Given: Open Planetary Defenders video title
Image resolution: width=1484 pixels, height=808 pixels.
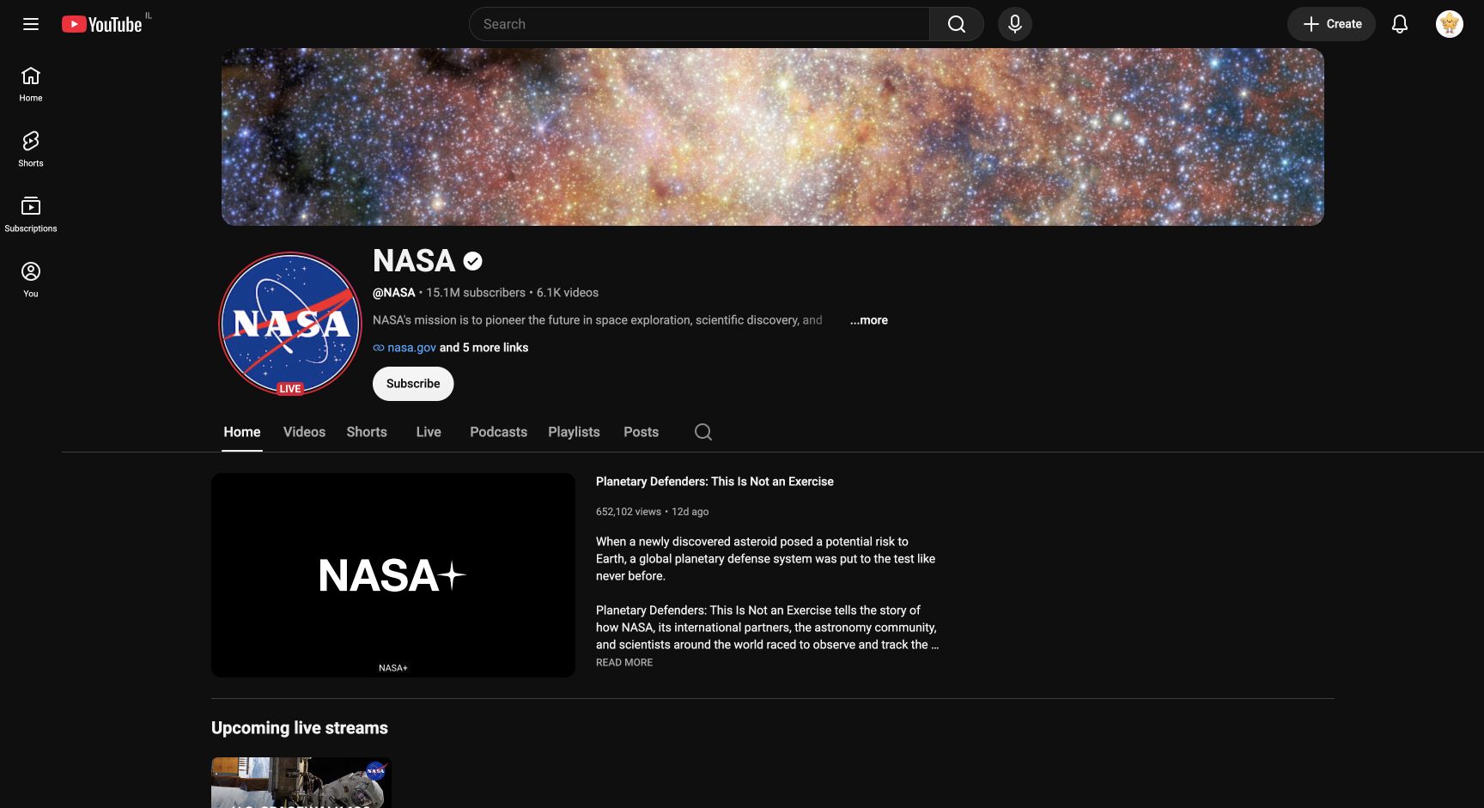Looking at the screenshot, I should (x=715, y=482).
